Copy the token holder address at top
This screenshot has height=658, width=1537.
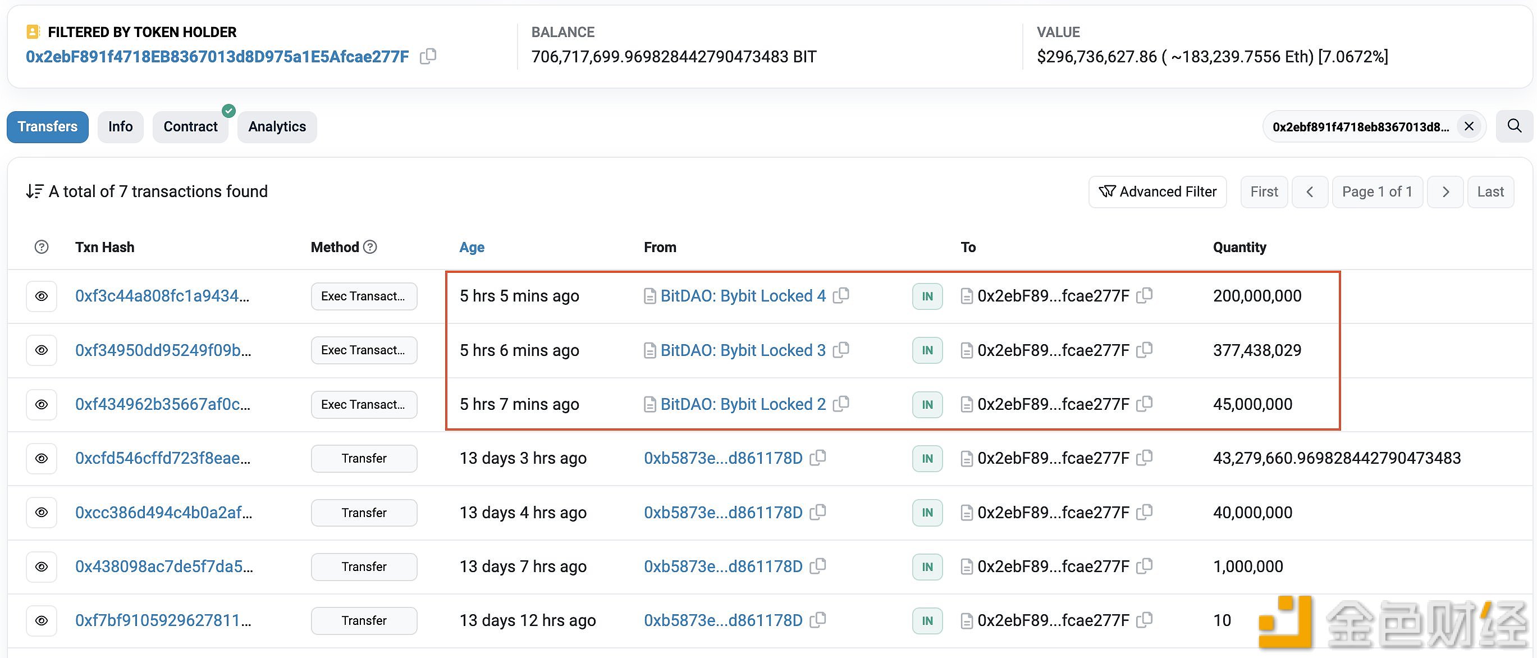tap(428, 57)
